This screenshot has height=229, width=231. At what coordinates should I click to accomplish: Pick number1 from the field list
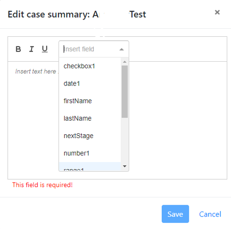point(90,153)
